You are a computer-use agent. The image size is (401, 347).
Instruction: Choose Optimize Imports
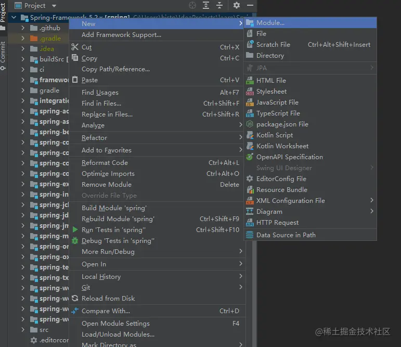(157, 174)
